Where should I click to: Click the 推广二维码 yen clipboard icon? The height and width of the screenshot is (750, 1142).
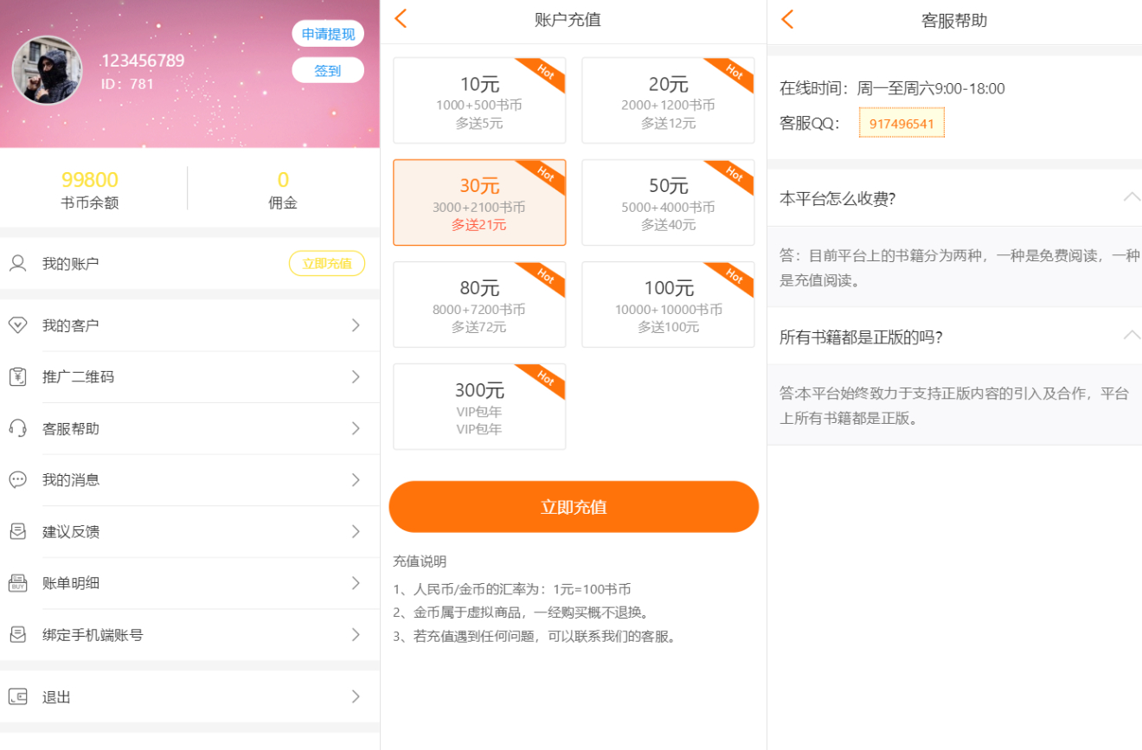[17, 377]
